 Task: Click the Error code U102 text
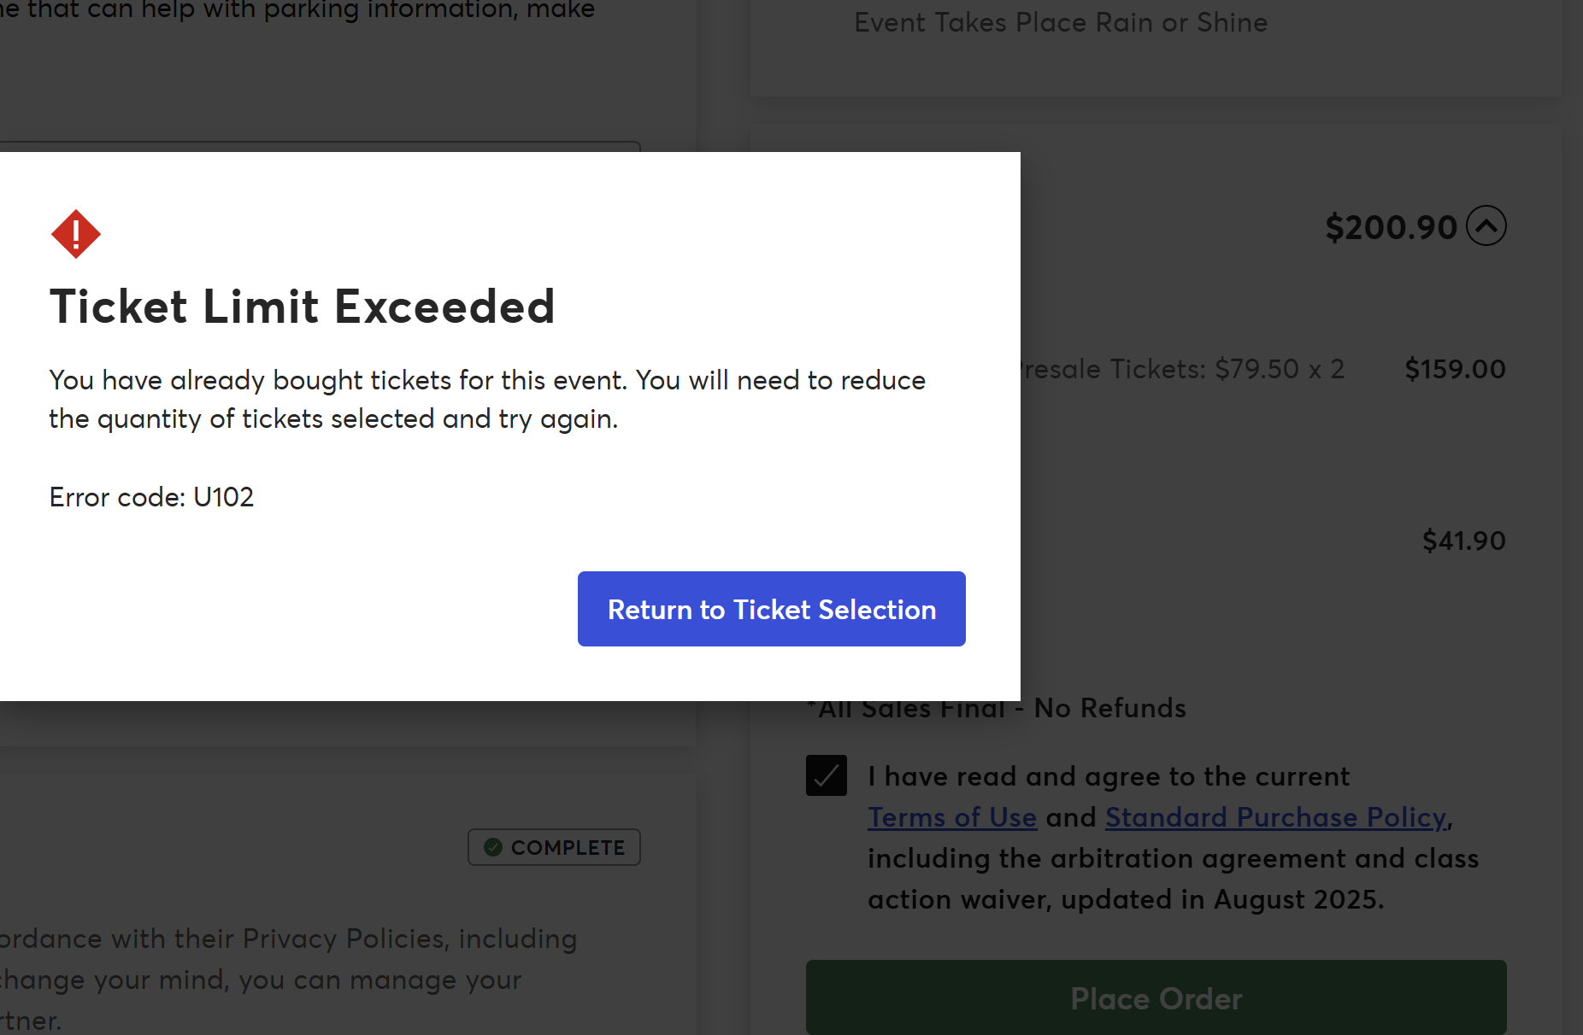point(151,497)
